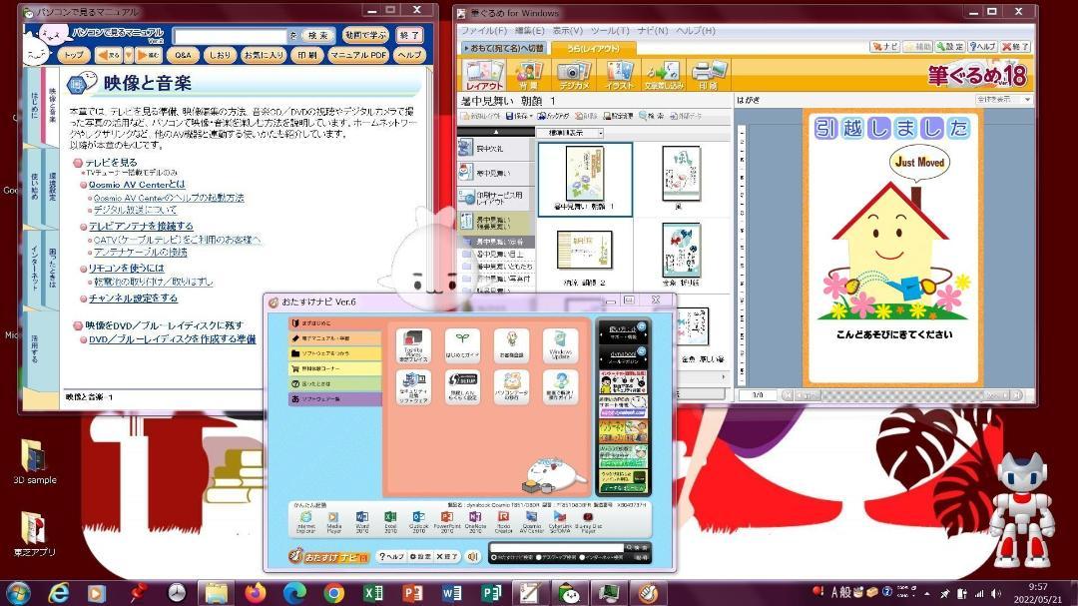This screenshot has width=1078, height=606.
Task: Click the ヘルプ button in Otasuke Navi bottom bar
Action: click(x=392, y=556)
